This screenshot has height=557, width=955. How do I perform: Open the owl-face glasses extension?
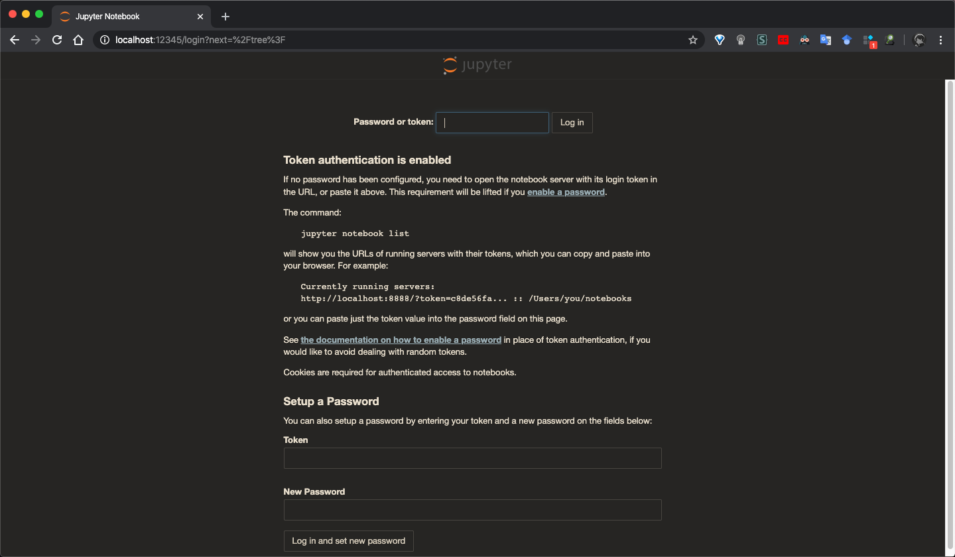804,40
